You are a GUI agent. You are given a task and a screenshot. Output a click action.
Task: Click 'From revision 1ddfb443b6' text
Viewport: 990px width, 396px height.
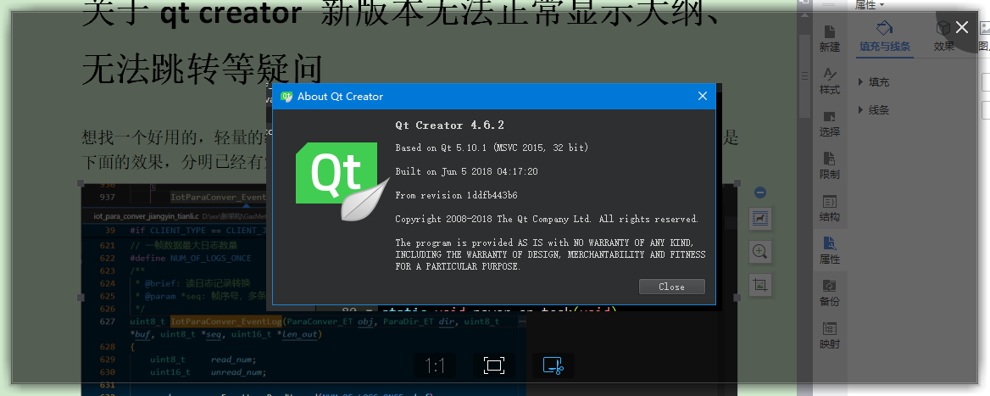pos(457,195)
